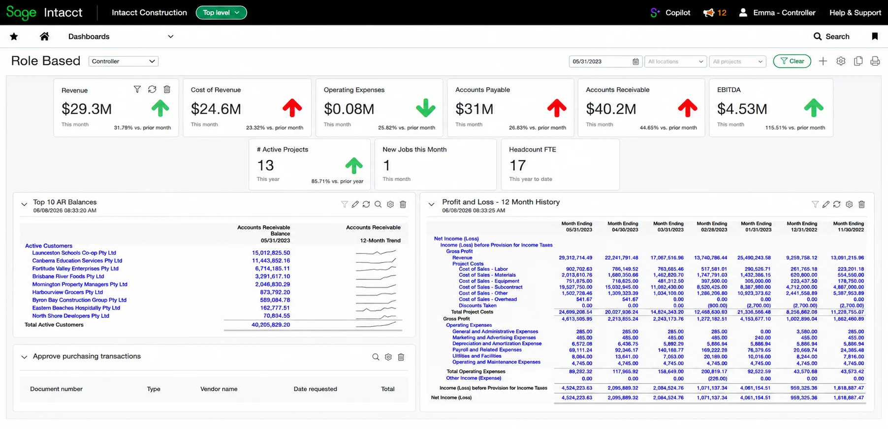This screenshot has height=429, width=888.
Task: Collapse the Approve purchasing transactions panel
Action: [24, 357]
